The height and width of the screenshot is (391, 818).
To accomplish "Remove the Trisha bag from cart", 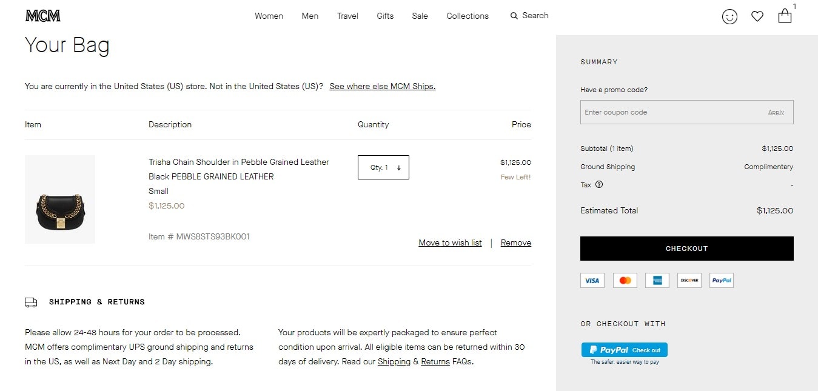I will coord(516,242).
